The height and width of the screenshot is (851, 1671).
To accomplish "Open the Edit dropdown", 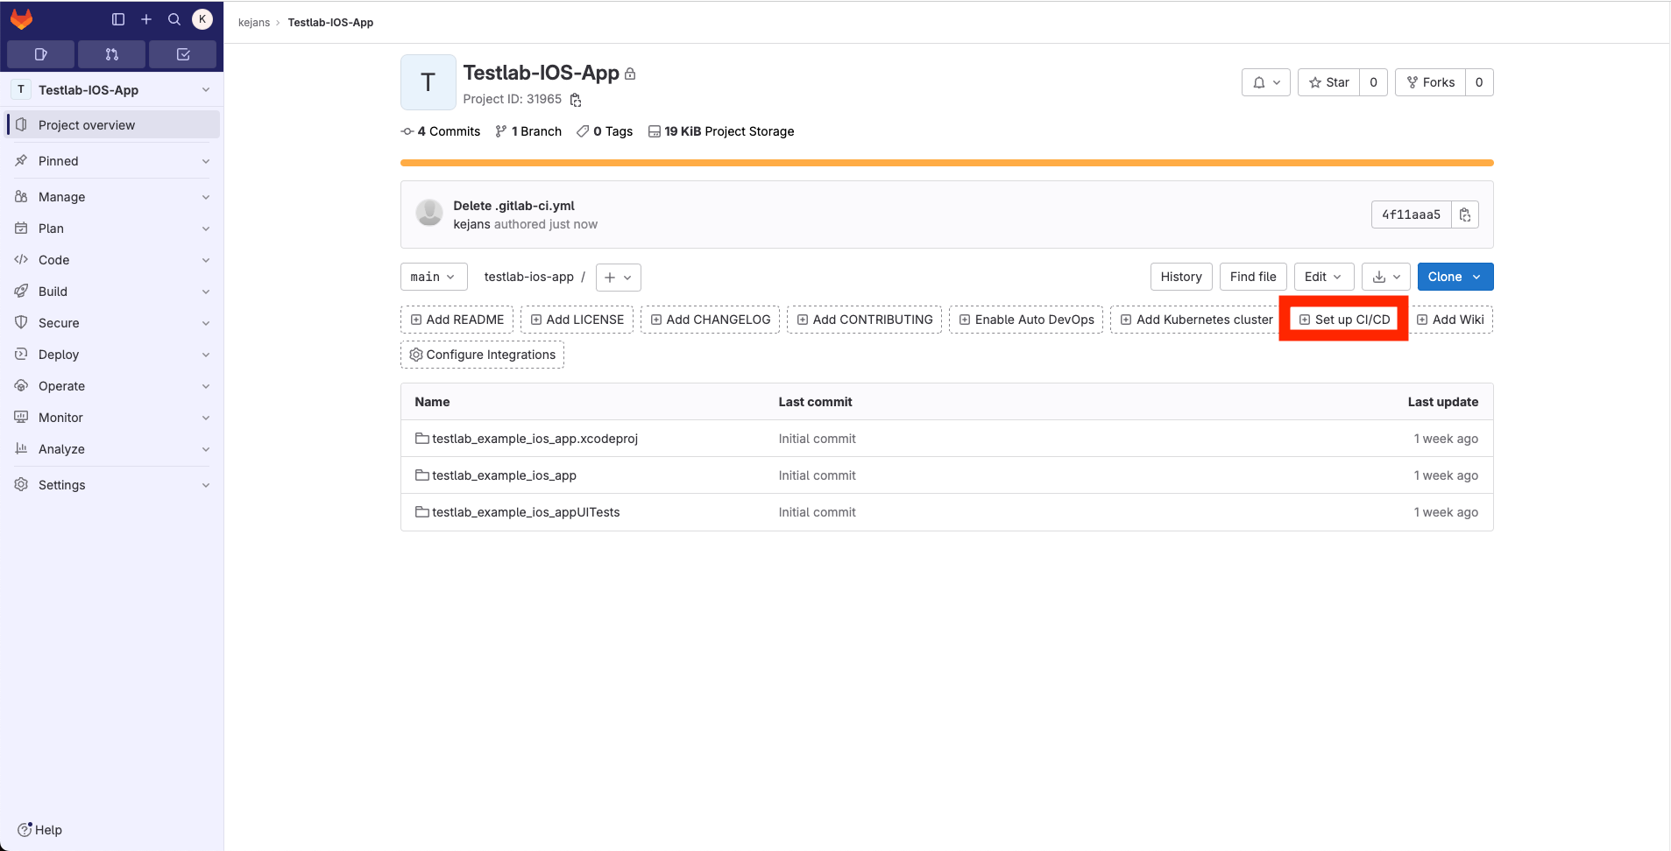I will (x=1323, y=277).
